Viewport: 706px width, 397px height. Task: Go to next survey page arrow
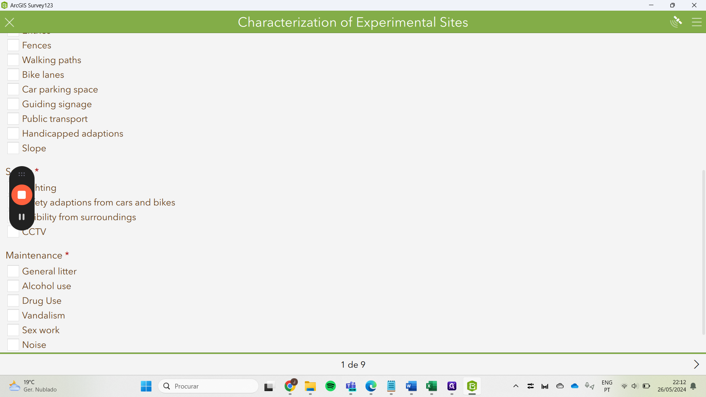pos(696,364)
